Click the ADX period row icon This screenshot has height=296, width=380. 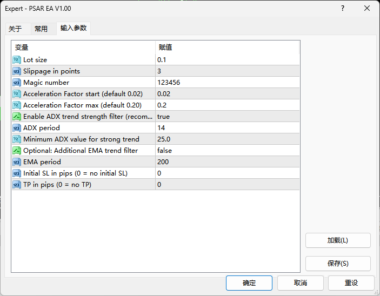pyautogui.click(x=17, y=128)
